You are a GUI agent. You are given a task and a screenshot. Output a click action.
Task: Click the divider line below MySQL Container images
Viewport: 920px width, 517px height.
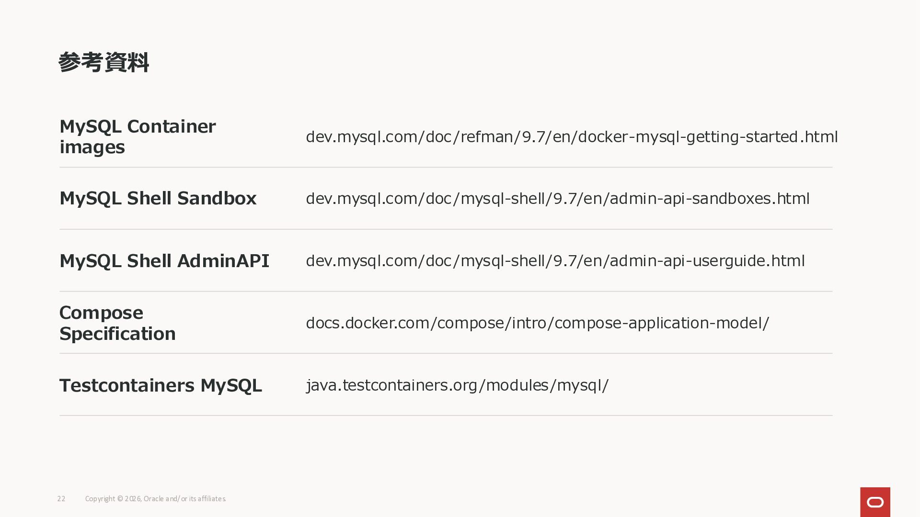click(x=446, y=167)
